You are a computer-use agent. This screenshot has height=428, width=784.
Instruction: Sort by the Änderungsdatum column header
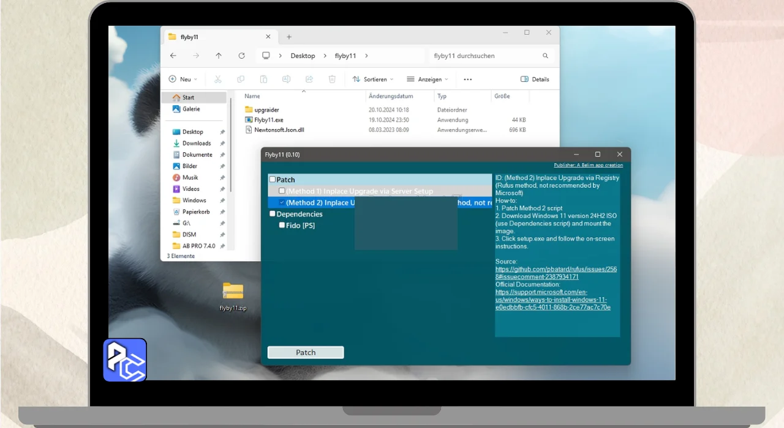401,97
